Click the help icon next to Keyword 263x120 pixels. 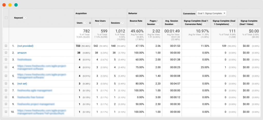point(25,18)
